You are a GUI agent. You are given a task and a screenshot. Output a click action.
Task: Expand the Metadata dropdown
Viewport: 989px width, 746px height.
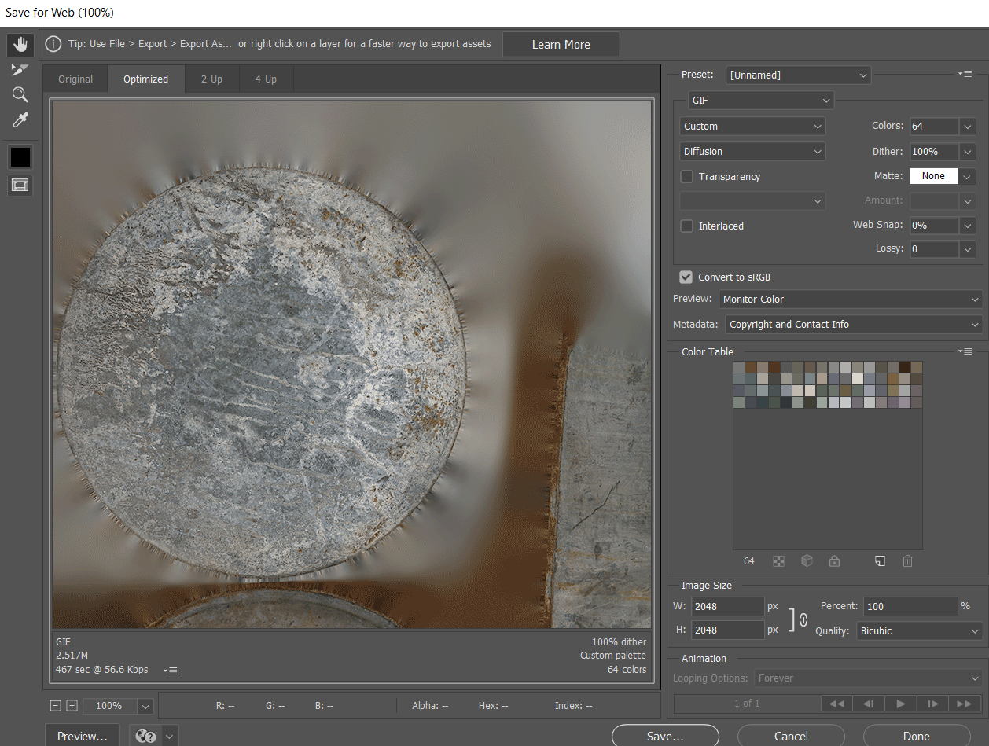[854, 325]
